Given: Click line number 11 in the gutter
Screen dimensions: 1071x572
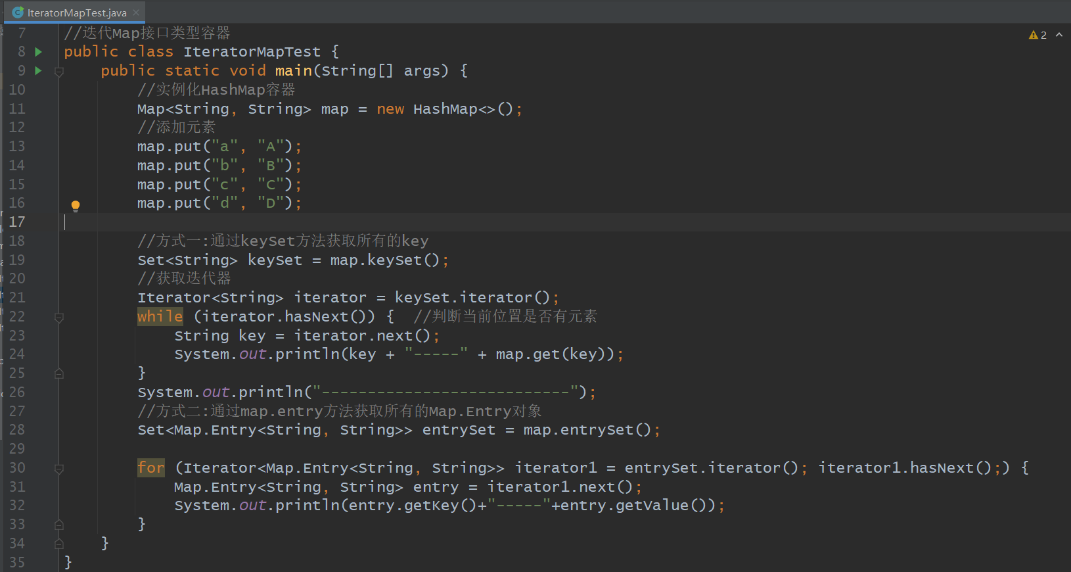Looking at the screenshot, I should tap(17, 108).
